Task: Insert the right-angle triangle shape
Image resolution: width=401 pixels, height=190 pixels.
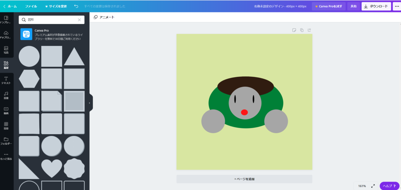Action: coord(29,169)
